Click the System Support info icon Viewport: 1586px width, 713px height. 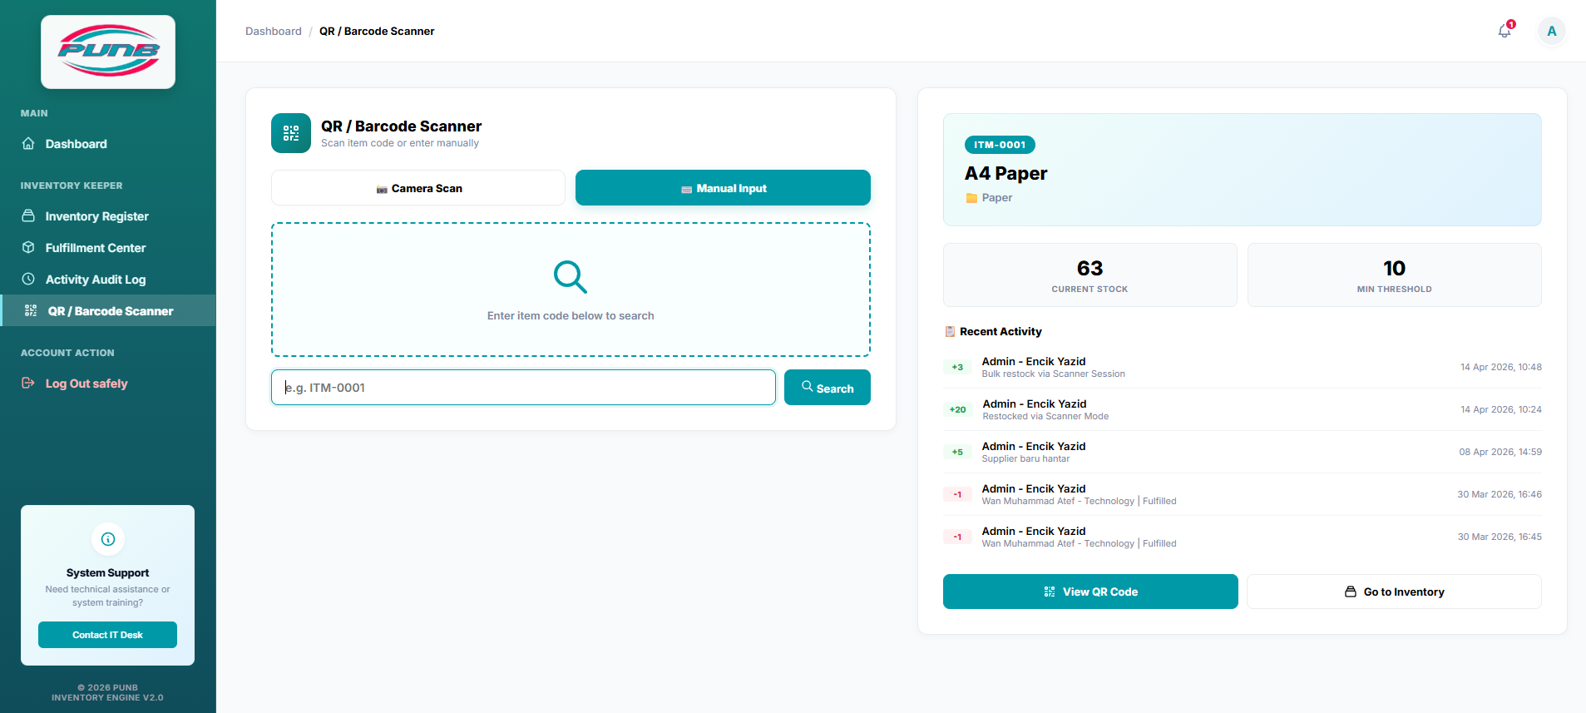pos(108,539)
